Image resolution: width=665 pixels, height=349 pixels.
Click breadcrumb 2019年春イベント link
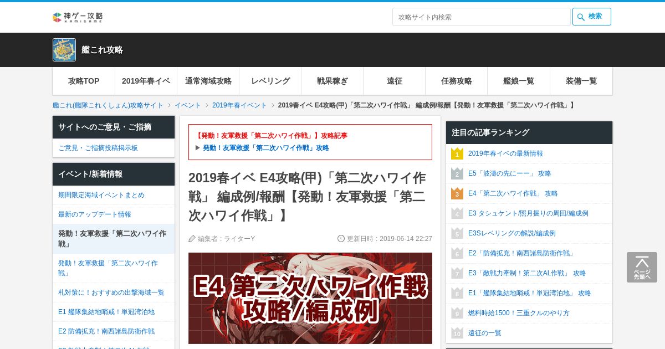pyautogui.click(x=239, y=105)
